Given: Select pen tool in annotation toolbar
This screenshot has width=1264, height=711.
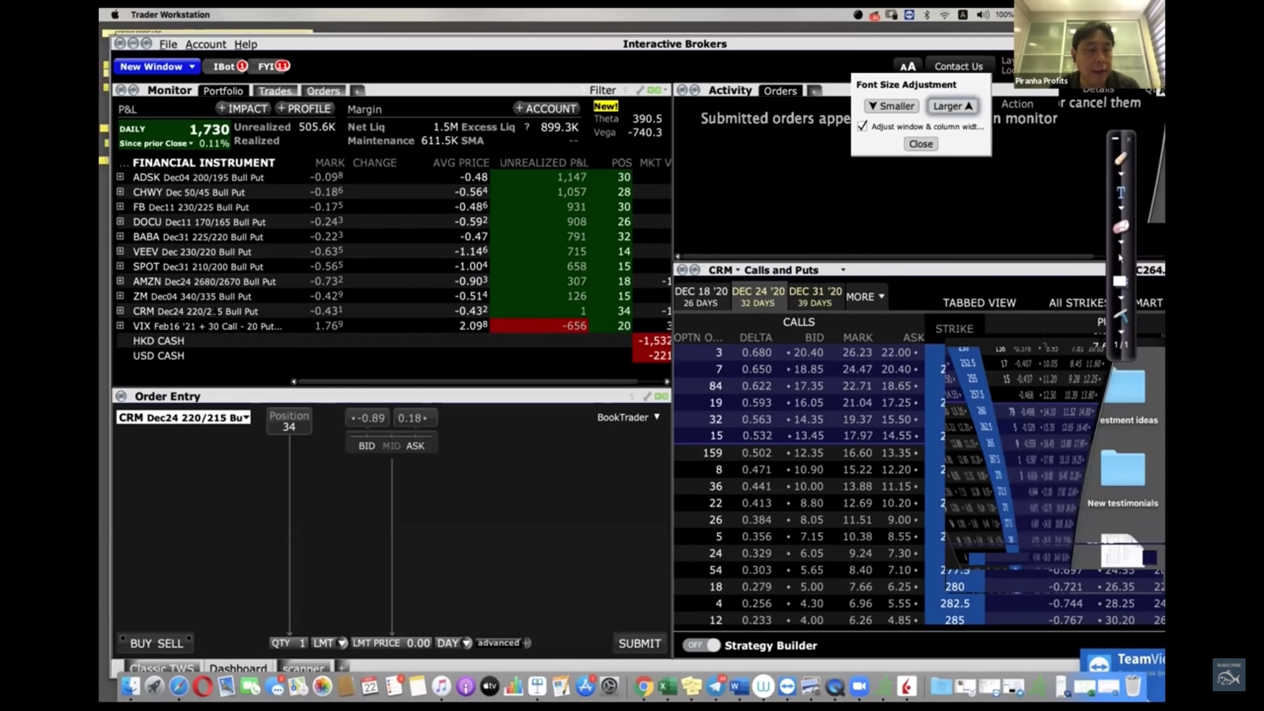Looking at the screenshot, I should 1120,159.
